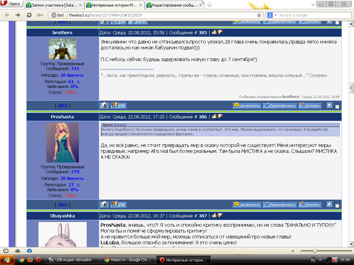Image resolution: width=354 pixels, height=265 pixels.
Task: Click the page scrollbar down arrow
Action: click(x=351, y=244)
